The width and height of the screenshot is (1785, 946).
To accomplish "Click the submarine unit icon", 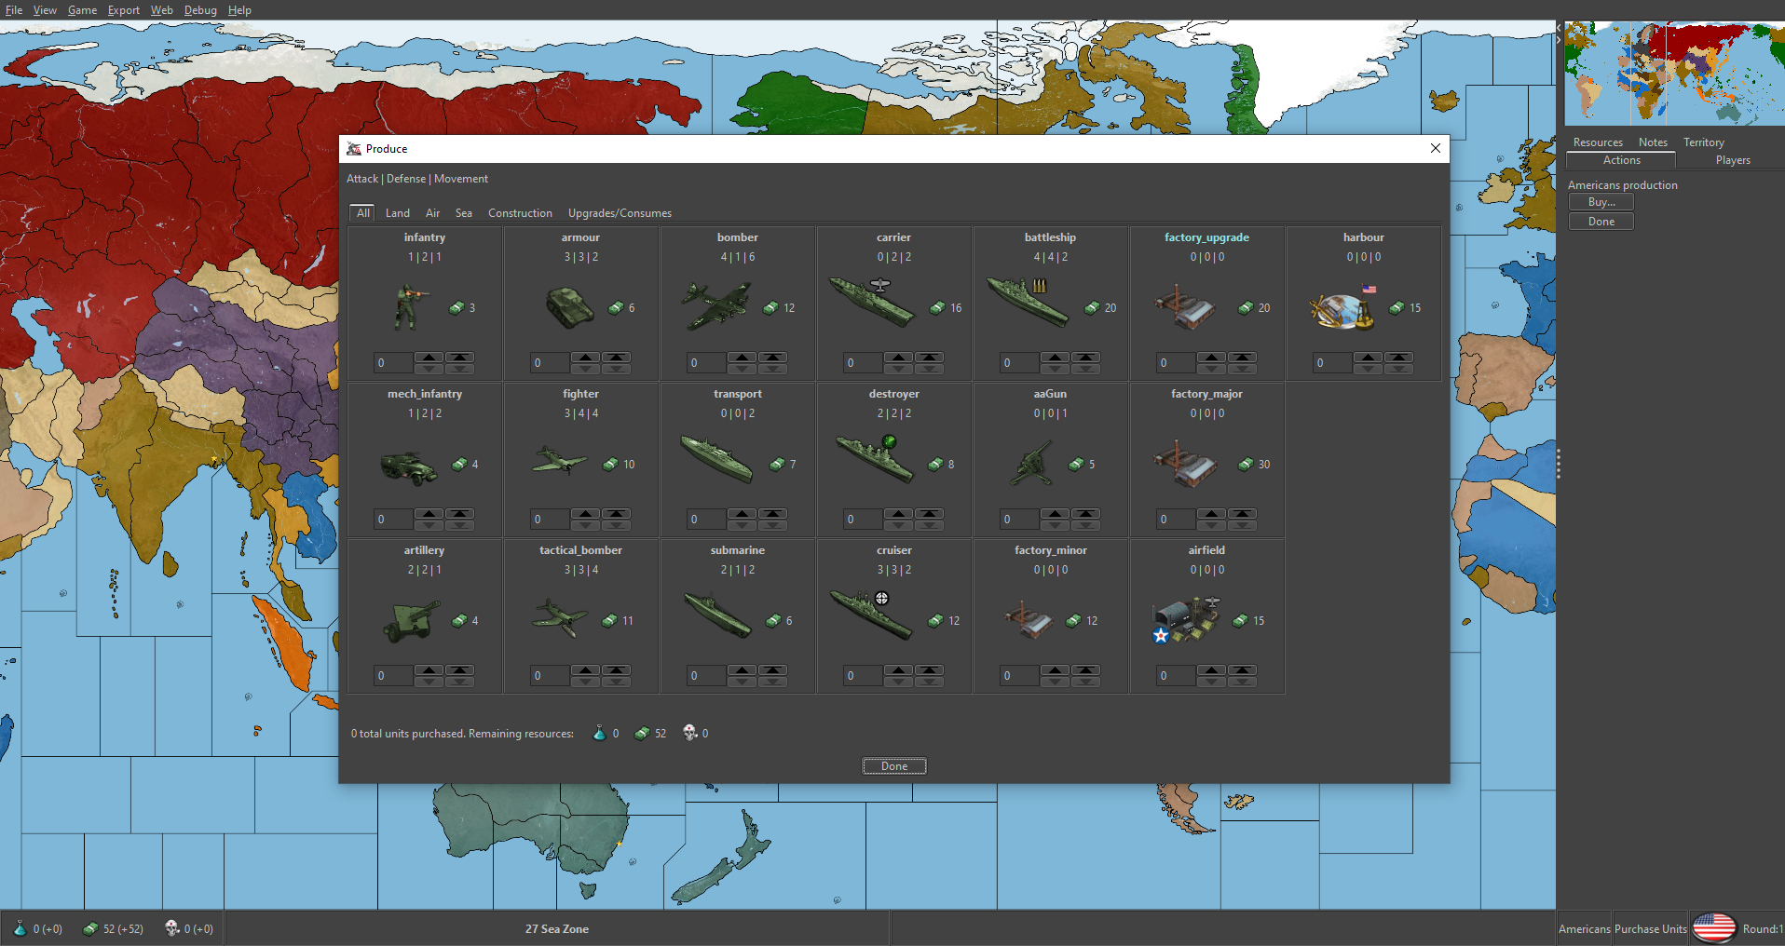I will [717, 615].
